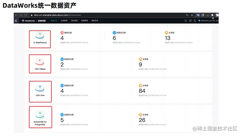Click the CDH Hive label text

click(x=40, y=95)
